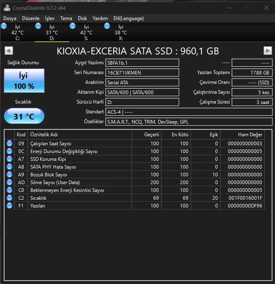Click the Yazılan Toplamı label
Viewport: 275px width, 284px height.
point(214,72)
